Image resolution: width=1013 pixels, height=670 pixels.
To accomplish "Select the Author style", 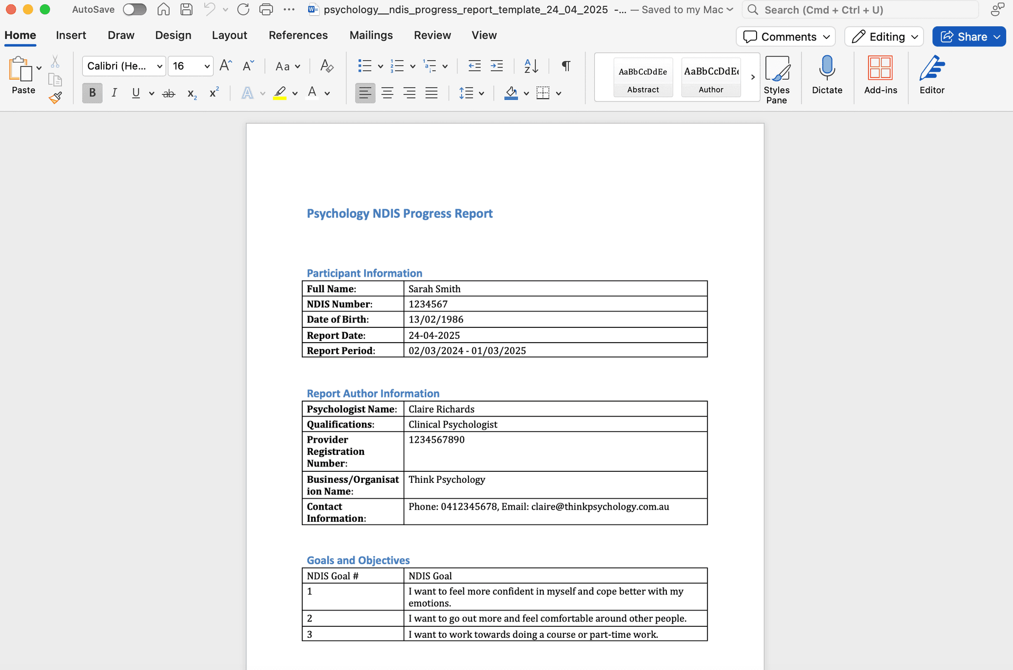I will (x=711, y=77).
